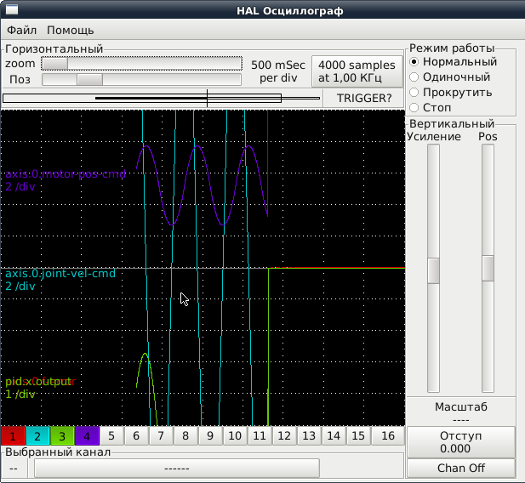The height and width of the screenshot is (483, 525).
Task: Select cyan channel 2
Action: click(x=37, y=435)
